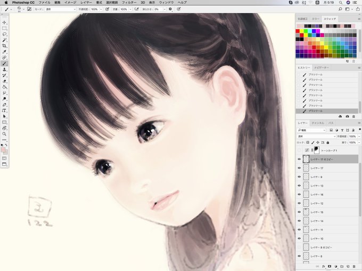Screen dimensions: 362x271
Task: Select the Magic Wand tool
Action: tap(4, 40)
